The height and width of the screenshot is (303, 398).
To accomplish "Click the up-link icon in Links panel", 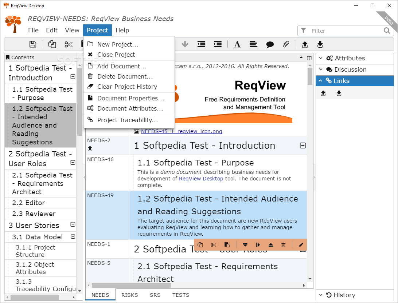I will [323, 93].
